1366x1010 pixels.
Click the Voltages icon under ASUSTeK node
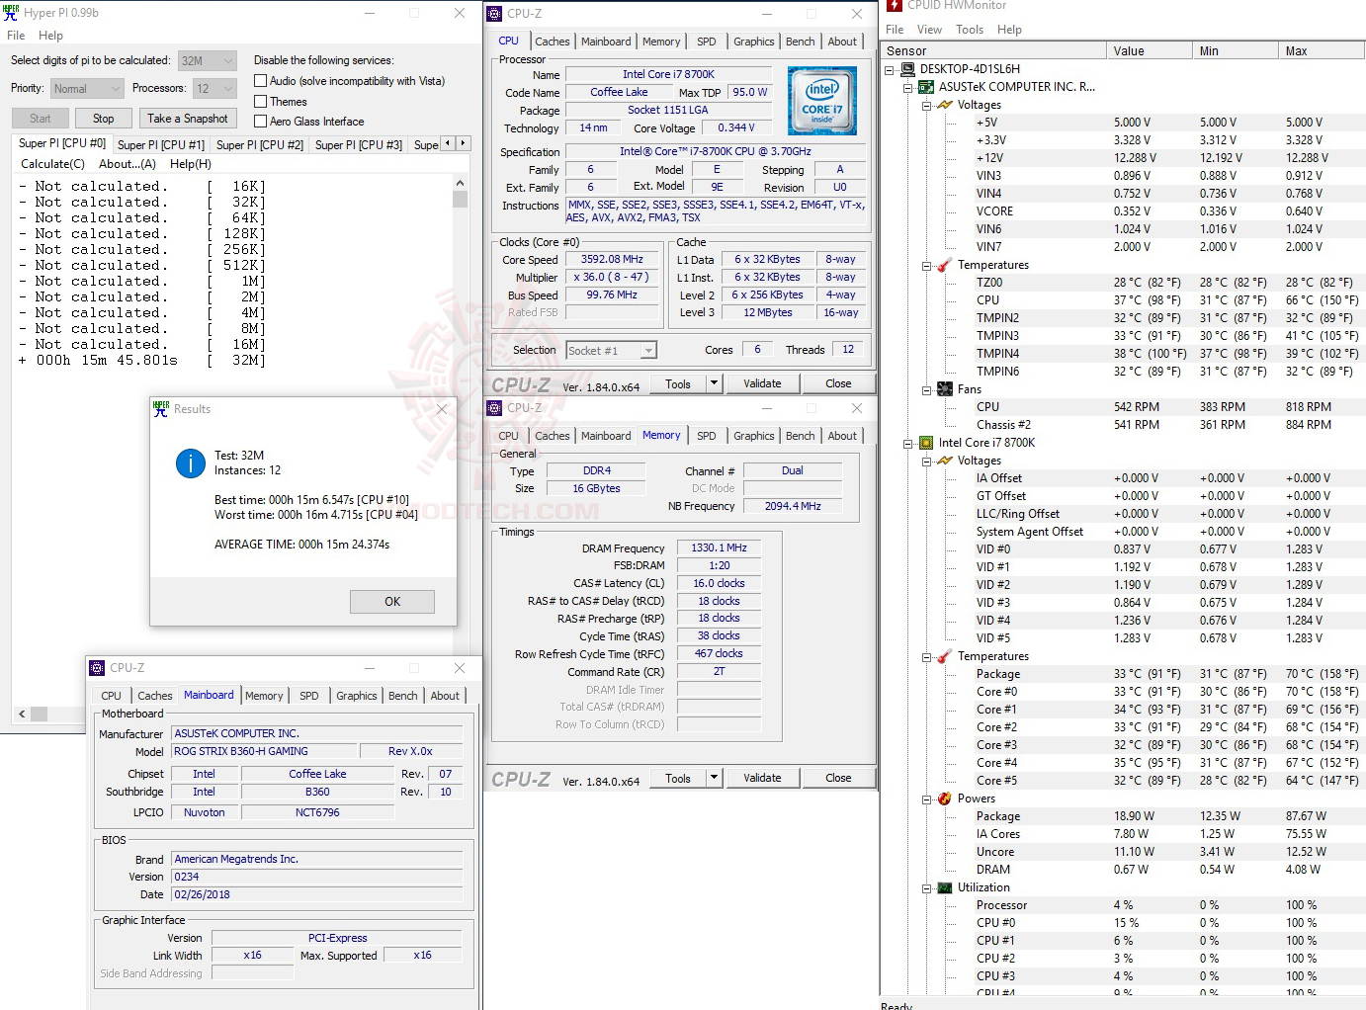tap(945, 105)
